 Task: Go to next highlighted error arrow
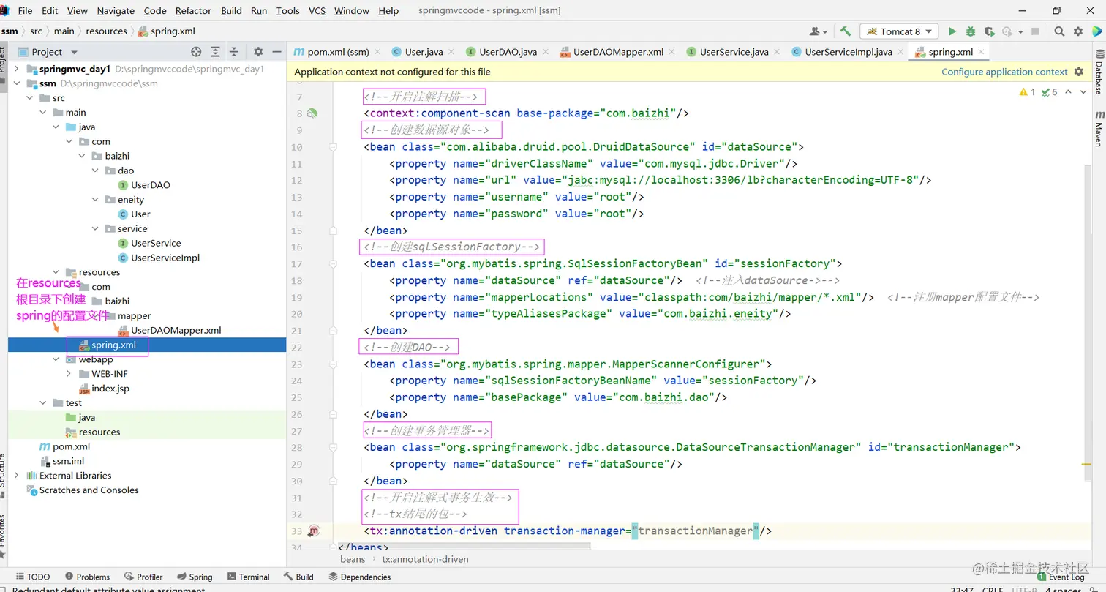pos(1082,92)
